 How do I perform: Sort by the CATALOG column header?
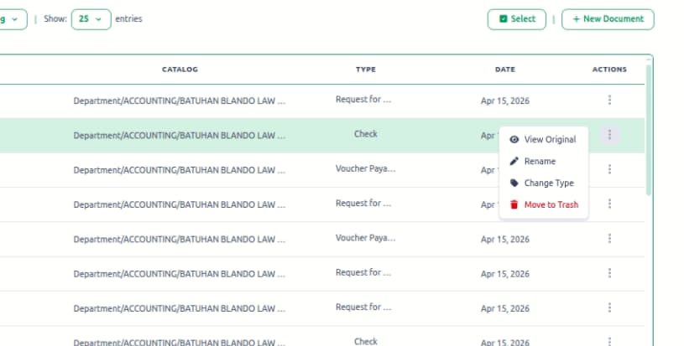180,70
